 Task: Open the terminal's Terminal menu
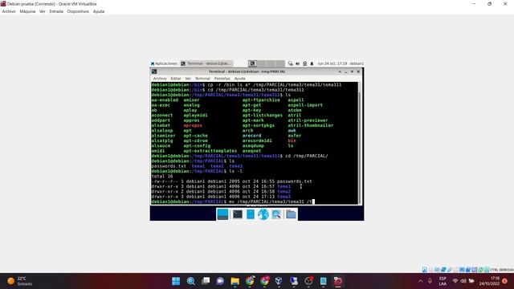(202, 79)
